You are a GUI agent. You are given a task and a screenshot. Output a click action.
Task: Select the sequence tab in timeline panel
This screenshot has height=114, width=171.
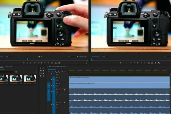pos(57,67)
